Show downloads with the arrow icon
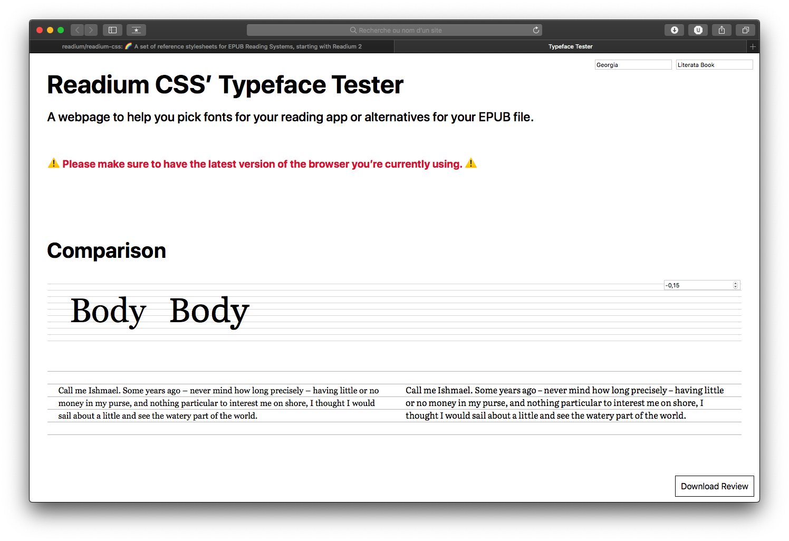Image resolution: width=789 pixels, height=541 pixels. (x=674, y=30)
